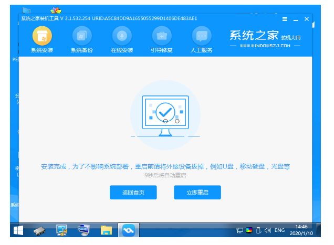Open the hamburger menu in title bar

285,19
